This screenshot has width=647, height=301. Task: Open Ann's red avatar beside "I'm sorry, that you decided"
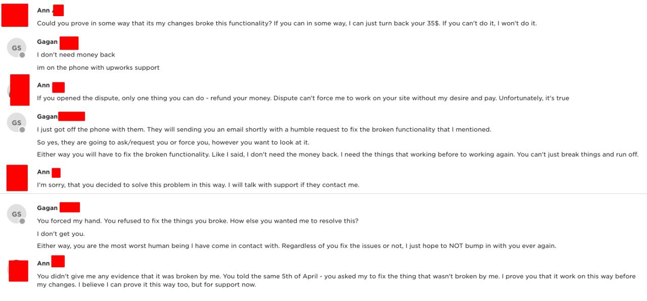pos(17,178)
